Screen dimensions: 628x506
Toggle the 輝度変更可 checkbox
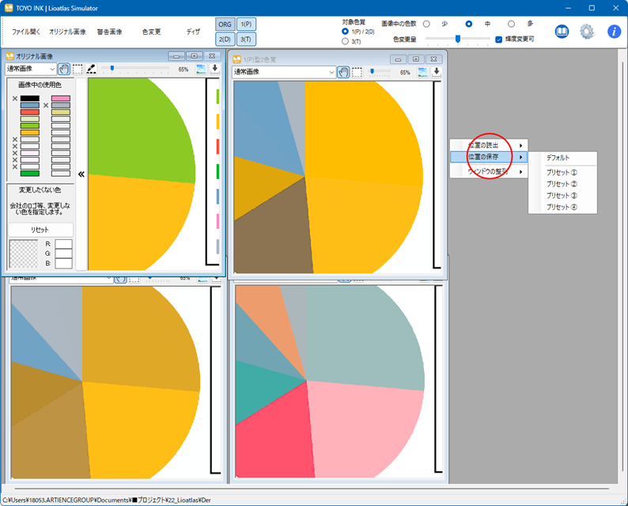coord(498,39)
